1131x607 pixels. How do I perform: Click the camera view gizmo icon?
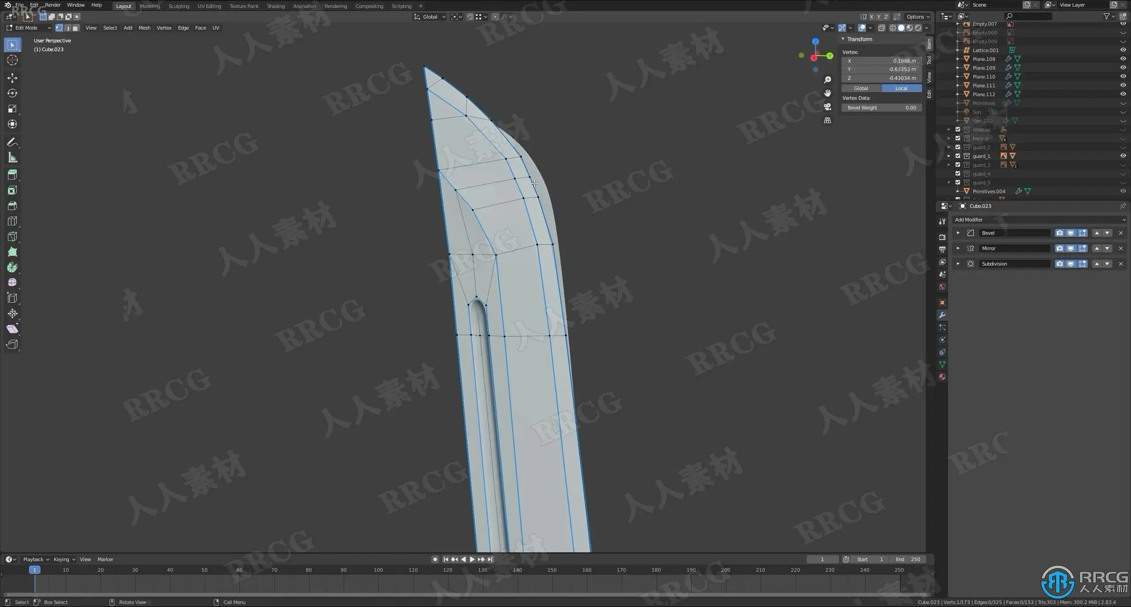click(827, 107)
